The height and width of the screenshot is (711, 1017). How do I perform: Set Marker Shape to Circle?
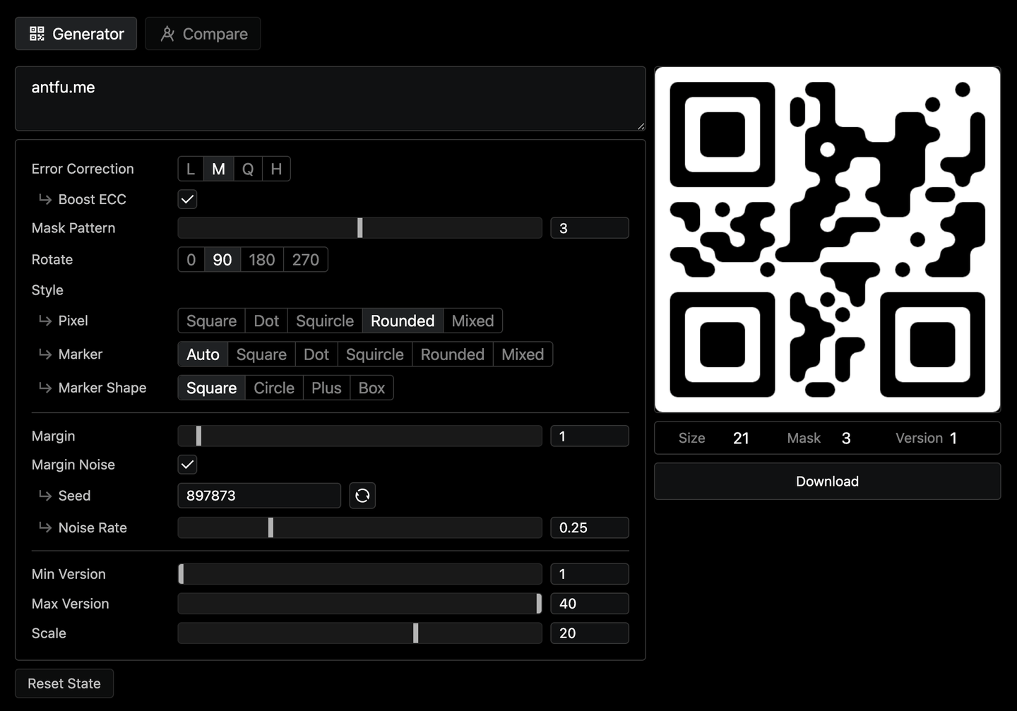(x=273, y=388)
